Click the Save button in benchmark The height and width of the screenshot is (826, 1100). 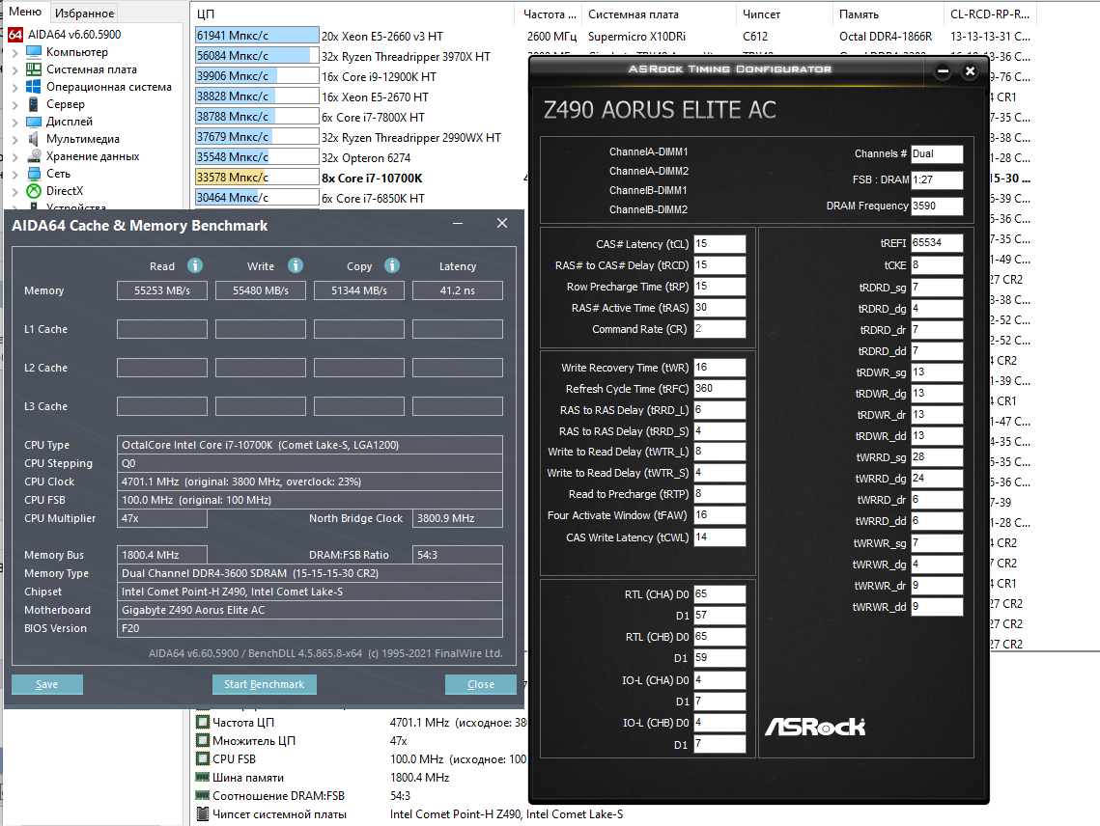pos(47,684)
